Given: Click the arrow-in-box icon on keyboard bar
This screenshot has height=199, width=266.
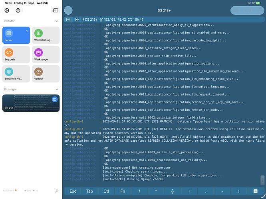Looking at the screenshot, I should pyautogui.click(x=255, y=191).
